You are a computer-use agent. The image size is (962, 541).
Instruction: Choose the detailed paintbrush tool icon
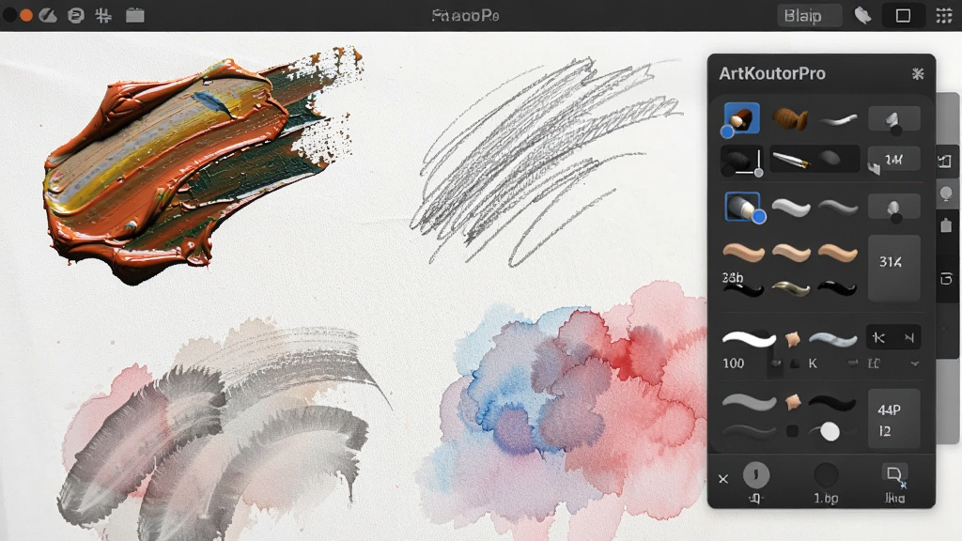pyautogui.click(x=790, y=160)
